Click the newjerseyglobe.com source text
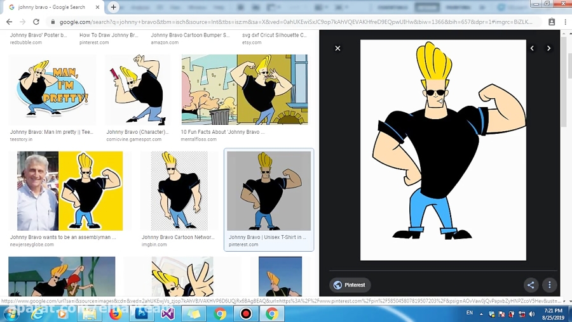 click(x=32, y=245)
